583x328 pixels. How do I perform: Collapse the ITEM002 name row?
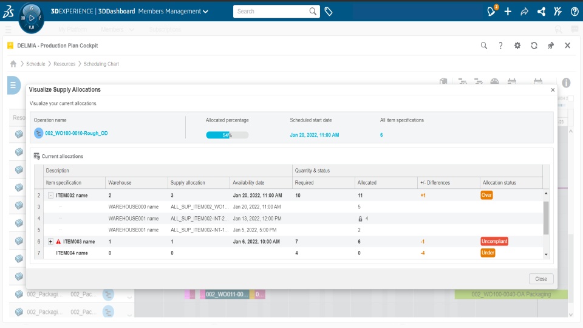[50, 195]
